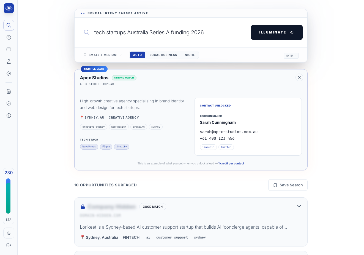Click the Figma tech stack chip
The height and width of the screenshot is (255, 364).
tap(106, 147)
